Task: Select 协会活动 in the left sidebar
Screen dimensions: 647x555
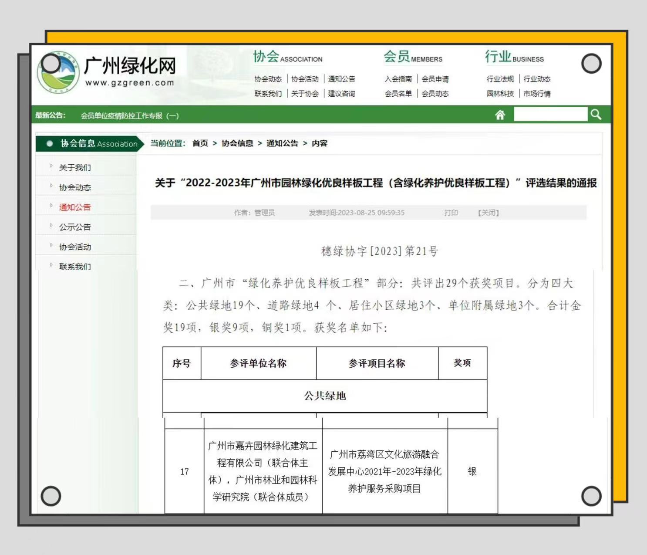Action: pyautogui.click(x=75, y=247)
